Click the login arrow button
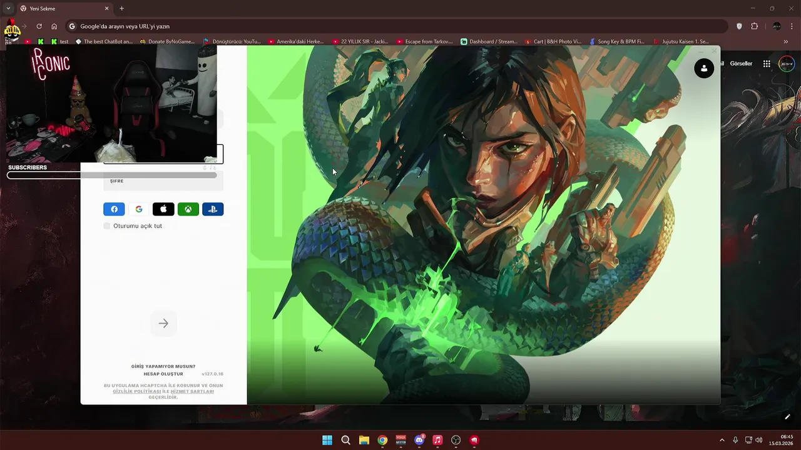The width and height of the screenshot is (801, 450). click(163, 323)
